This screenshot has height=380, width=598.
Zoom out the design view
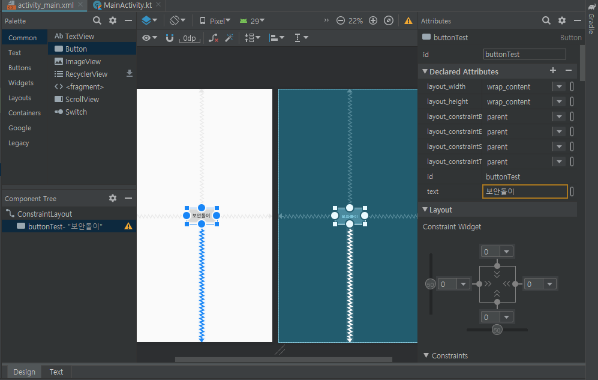point(341,20)
